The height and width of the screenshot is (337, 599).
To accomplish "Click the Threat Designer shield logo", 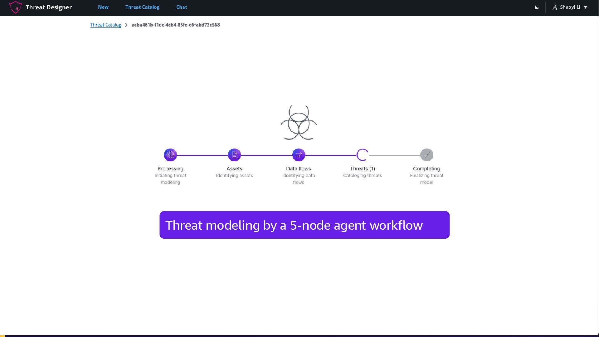I will [x=15, y=7].
